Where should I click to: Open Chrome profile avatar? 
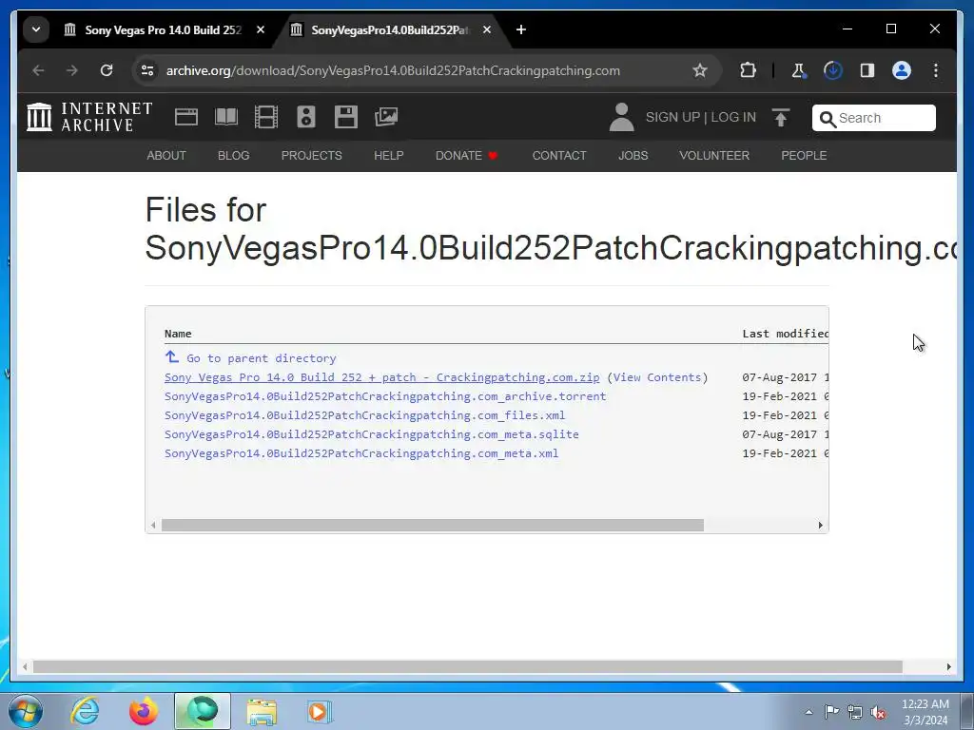click(902, 70)
